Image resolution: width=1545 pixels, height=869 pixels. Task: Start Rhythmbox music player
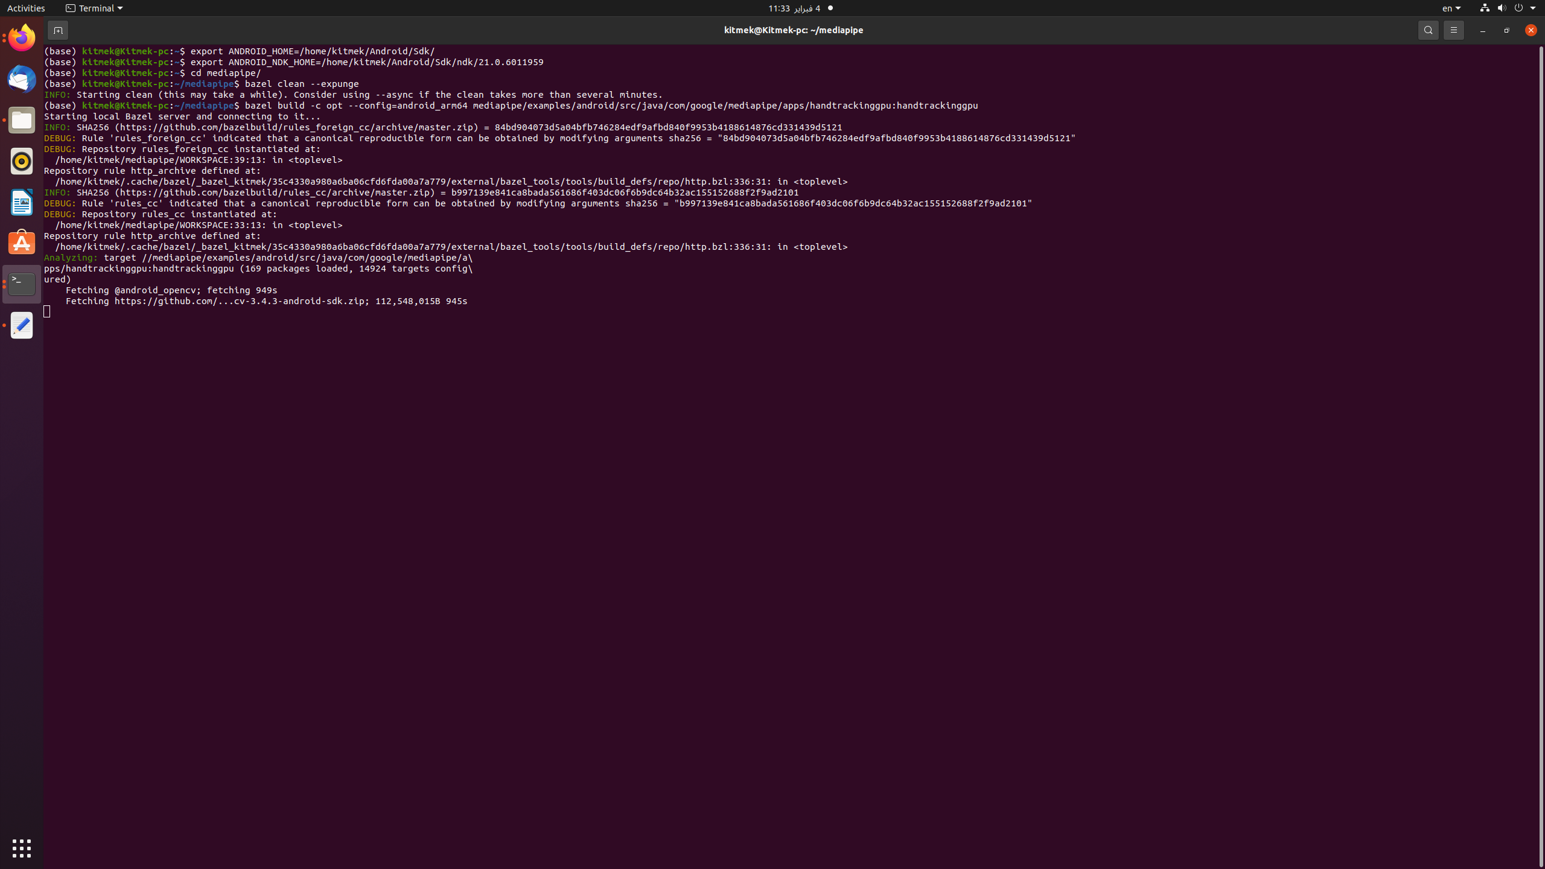21,161
